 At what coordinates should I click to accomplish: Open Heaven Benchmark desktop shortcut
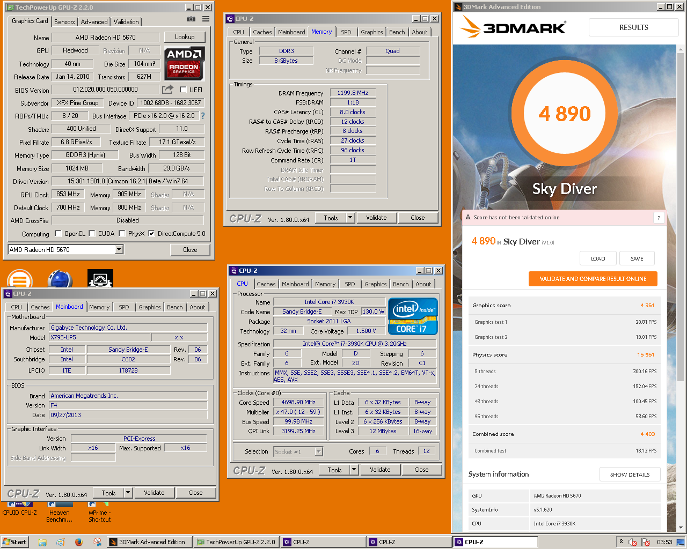point(60,513)
